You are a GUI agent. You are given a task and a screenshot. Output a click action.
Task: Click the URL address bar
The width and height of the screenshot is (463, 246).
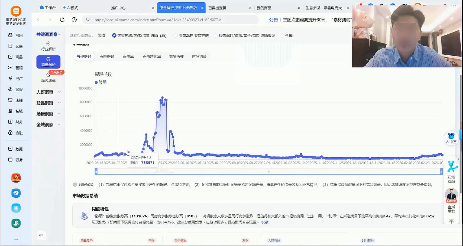coord(171,20)
